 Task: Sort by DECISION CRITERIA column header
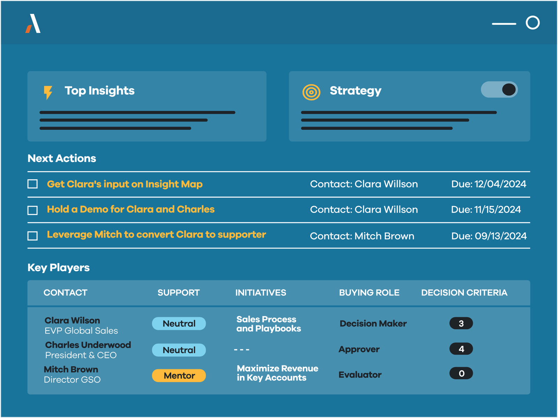464,293
